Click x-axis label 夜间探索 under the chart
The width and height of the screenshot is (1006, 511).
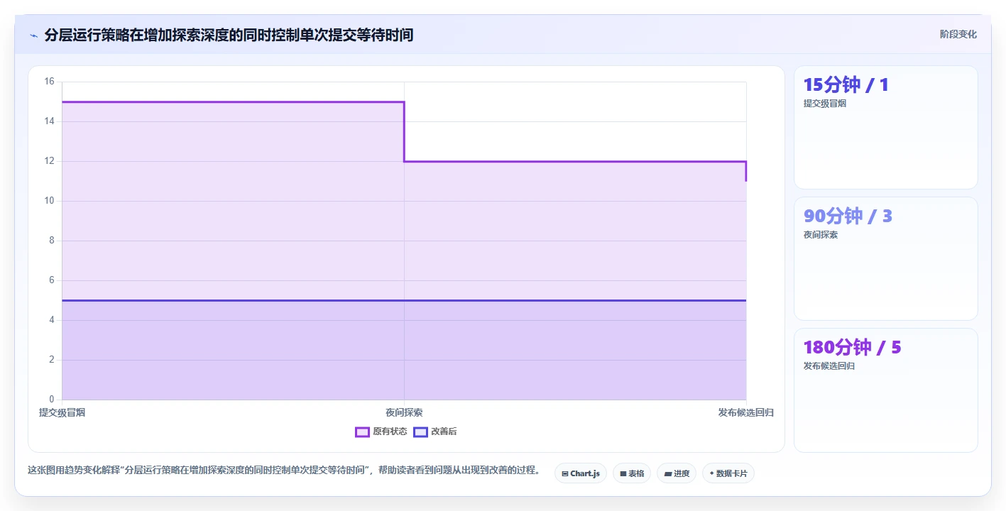(x=404, y=412)
